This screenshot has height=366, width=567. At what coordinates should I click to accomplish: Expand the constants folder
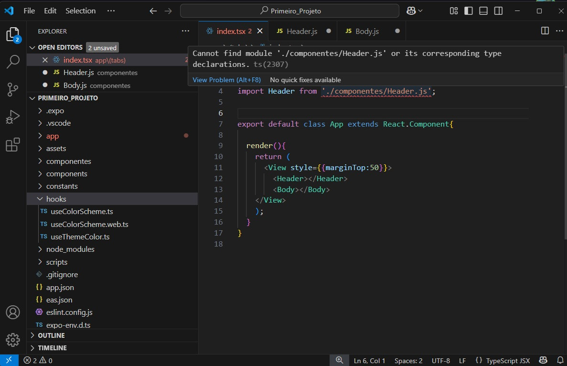tap(112, 186)
